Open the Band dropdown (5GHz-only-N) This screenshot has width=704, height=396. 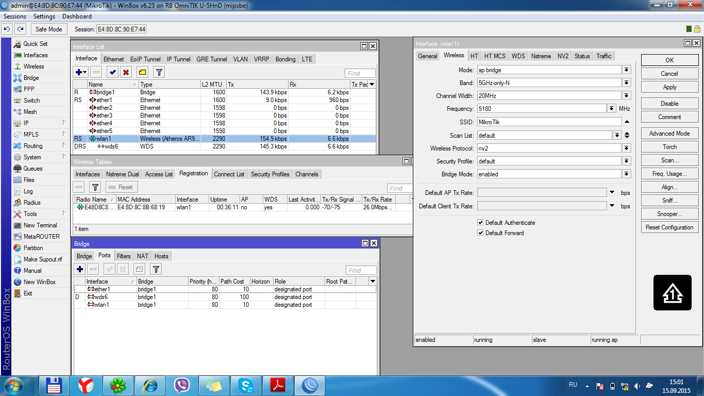pos(627,83)
